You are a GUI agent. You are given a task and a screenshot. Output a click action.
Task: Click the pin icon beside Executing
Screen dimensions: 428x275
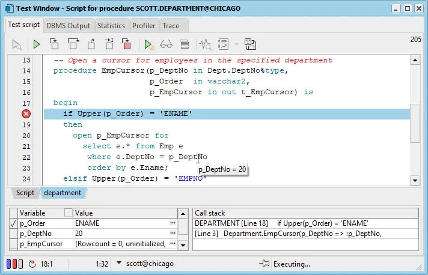coord(264,264)
